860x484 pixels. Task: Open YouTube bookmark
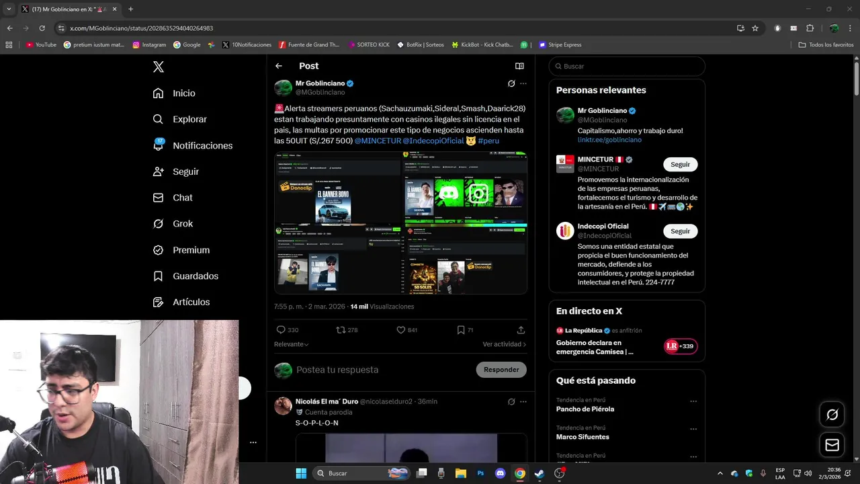pyautogui.click(x=41, y=45)
